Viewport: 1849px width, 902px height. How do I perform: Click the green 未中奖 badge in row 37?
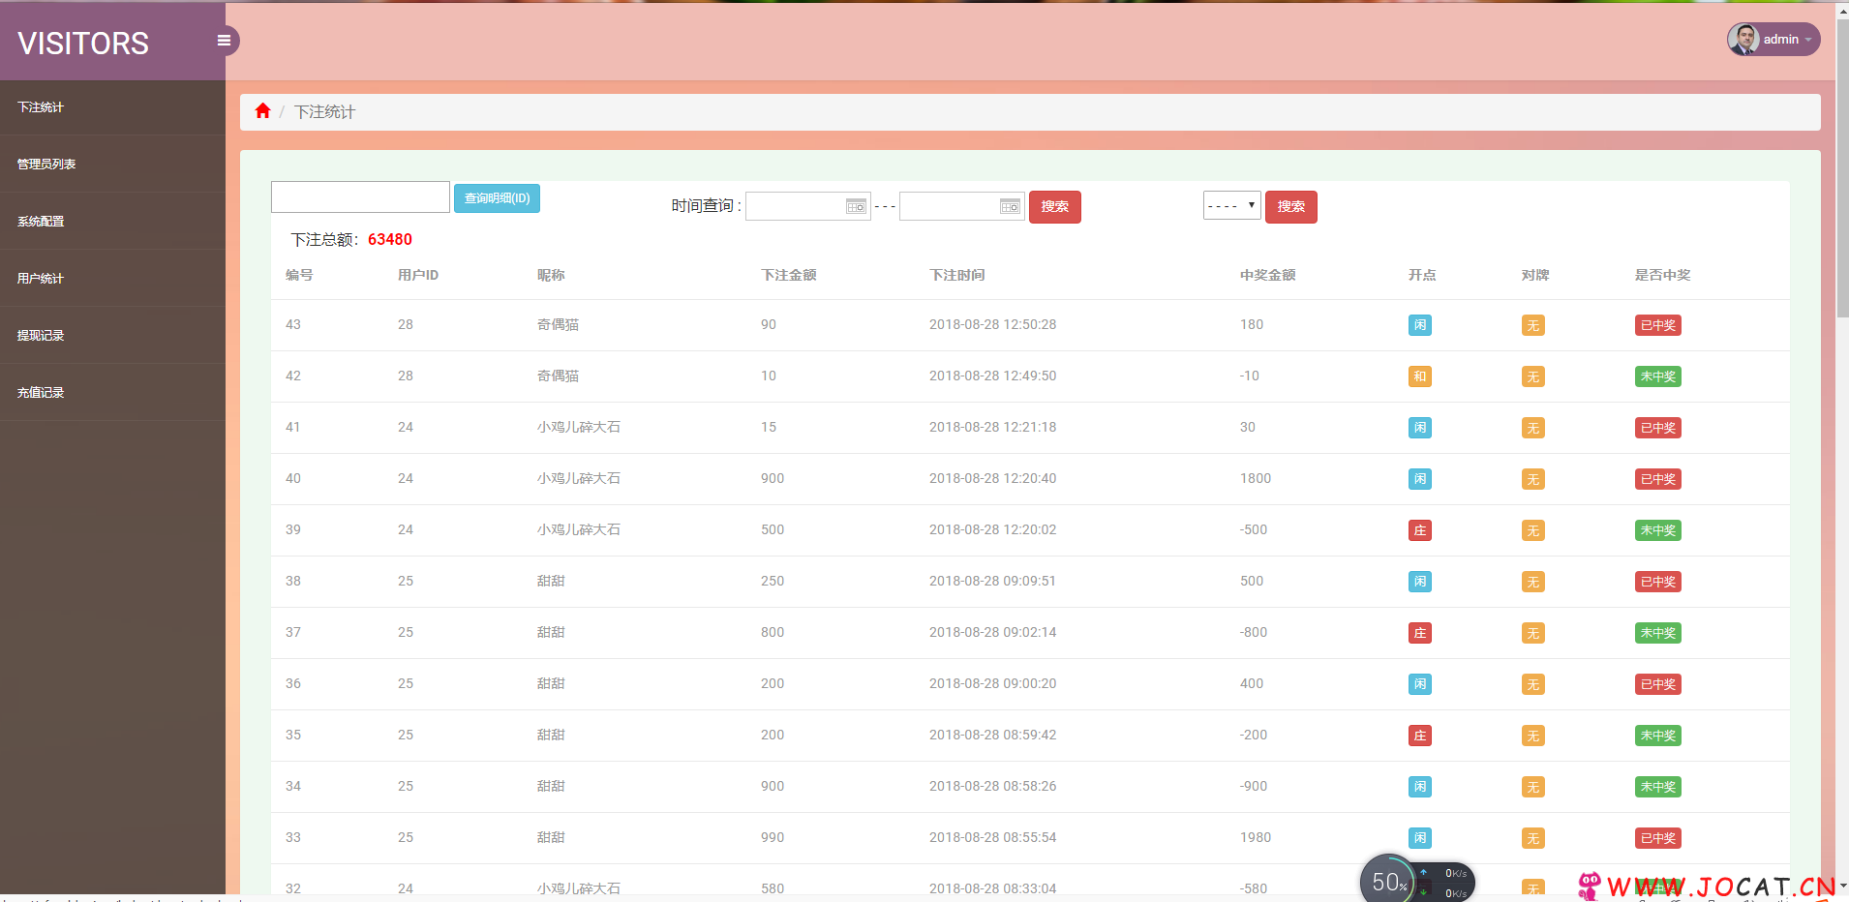point(1657,633)
